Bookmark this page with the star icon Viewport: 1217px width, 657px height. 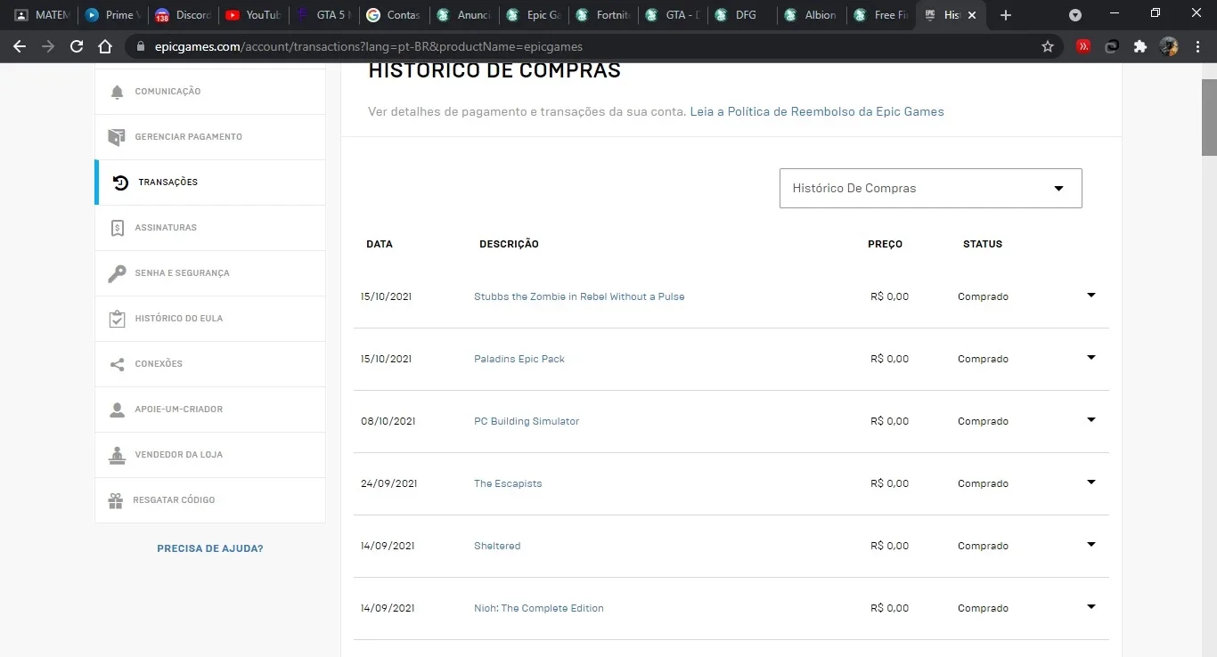(1048, 46)
